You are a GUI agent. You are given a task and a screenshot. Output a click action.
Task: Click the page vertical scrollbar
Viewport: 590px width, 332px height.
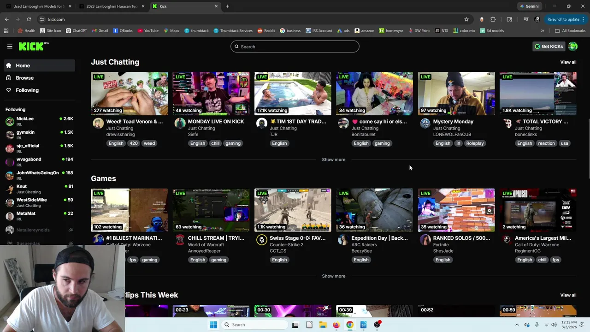click(x=588, y=149)
